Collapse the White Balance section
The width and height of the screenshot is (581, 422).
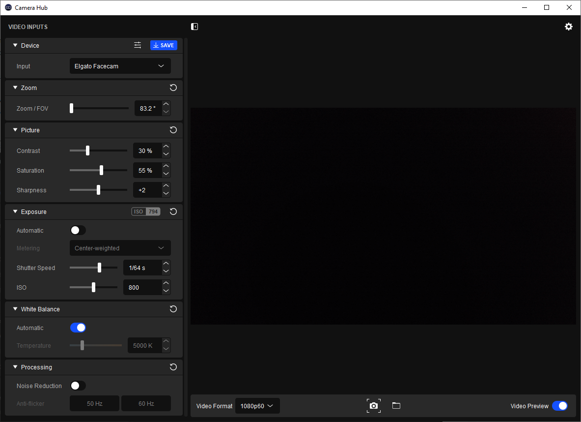15,309
